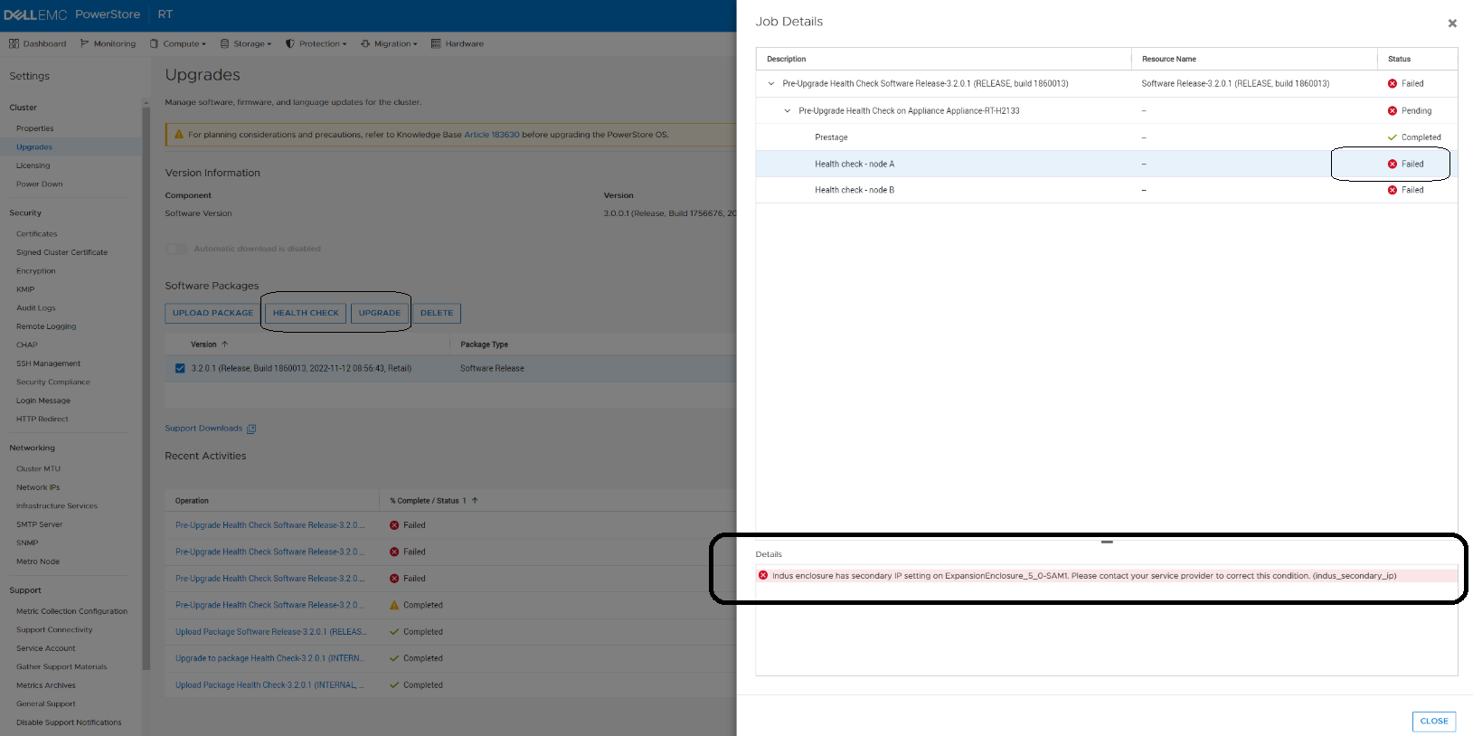This screenshot has height=736, width=1473.
Task: Click the UPLOAD PACKAGE button
Action: (x=212, y=313)
